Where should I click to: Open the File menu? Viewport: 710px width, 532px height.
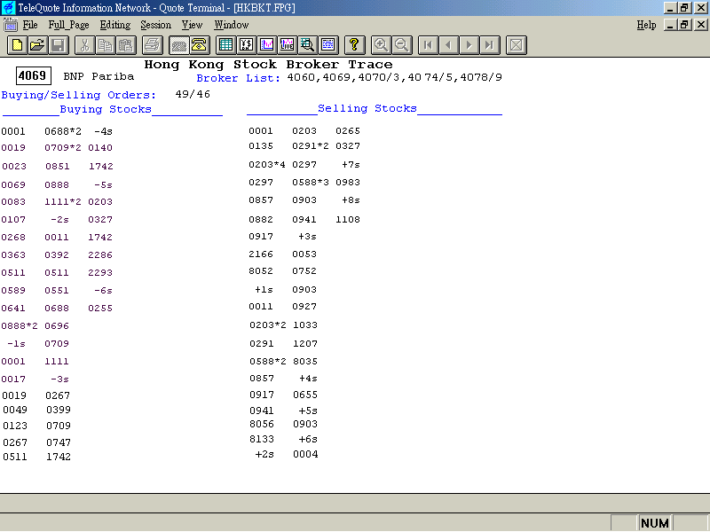(x=30, y=25)
